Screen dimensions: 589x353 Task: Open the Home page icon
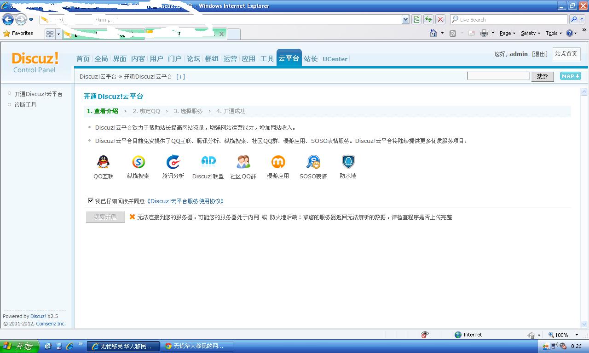pyautogui.click(x=433, y=33)
